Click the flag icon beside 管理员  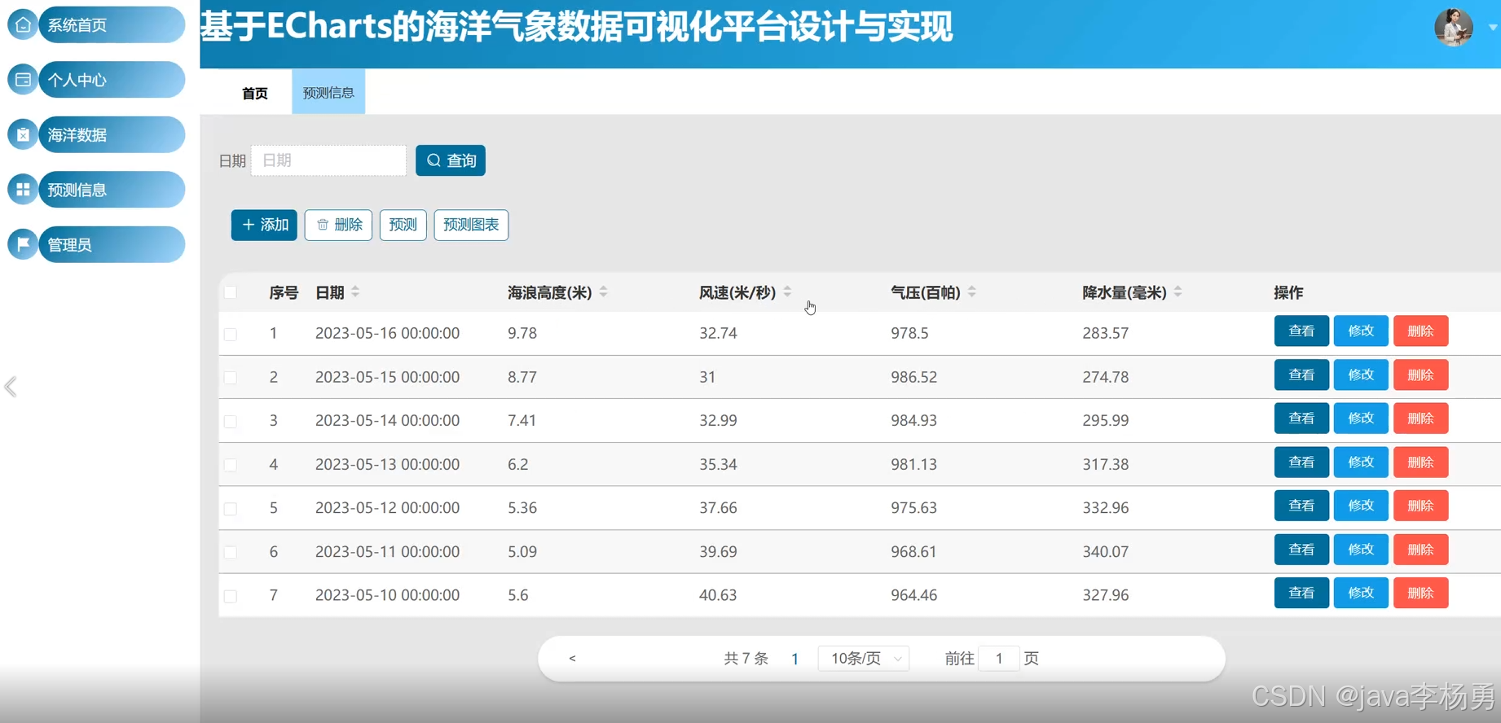[x=23, y=244]
